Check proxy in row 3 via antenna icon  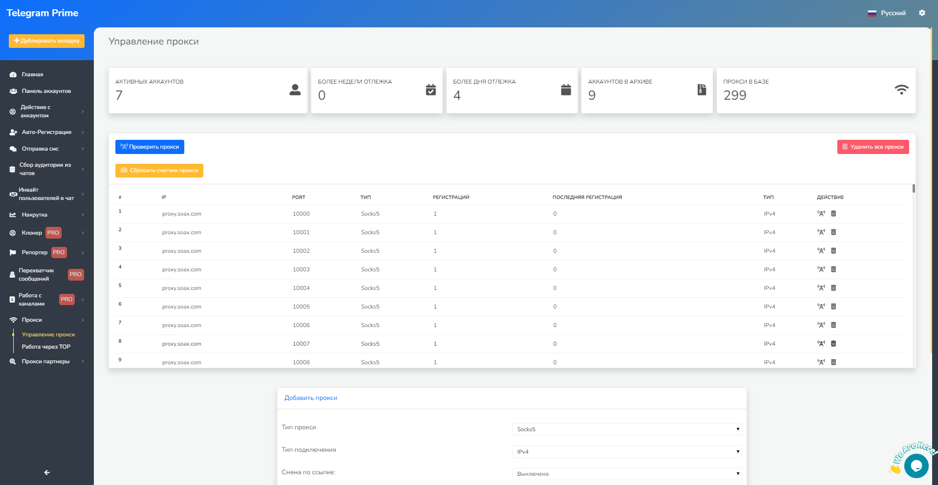pyautogui.click(x=821, y=251)
